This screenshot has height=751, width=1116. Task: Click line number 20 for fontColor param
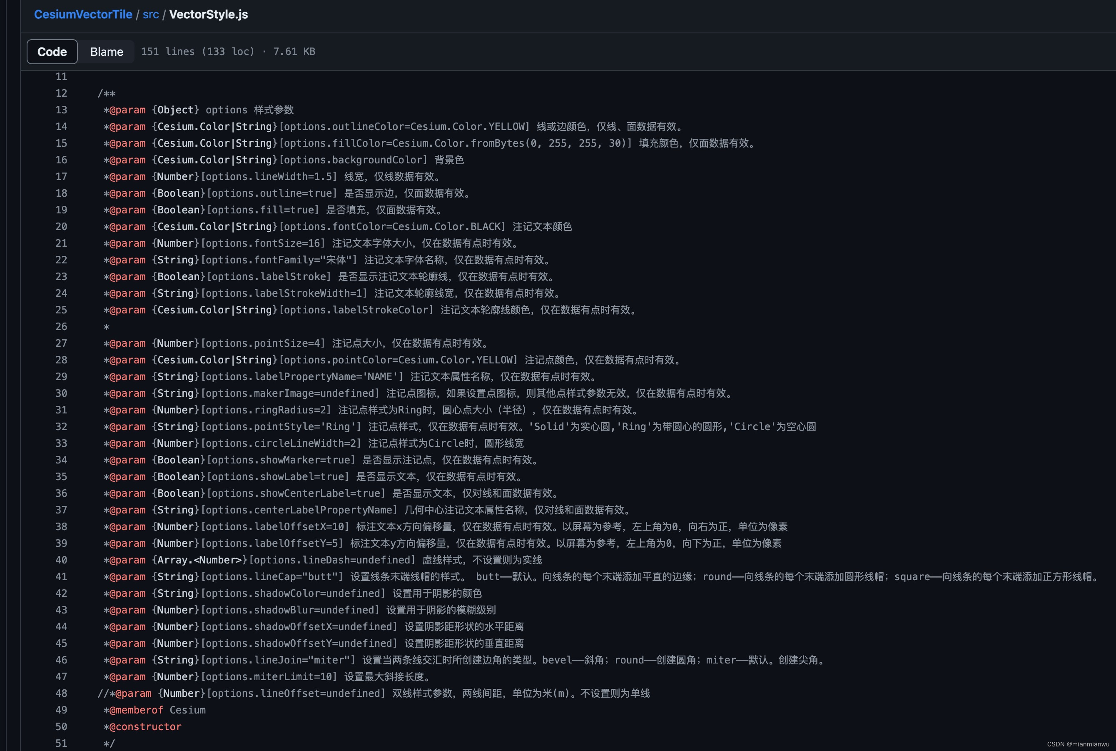tap(61, 227)
